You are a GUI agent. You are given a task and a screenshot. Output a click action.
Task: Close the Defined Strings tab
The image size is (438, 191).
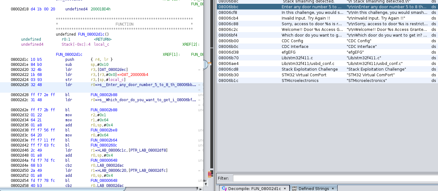coord(333,188)
